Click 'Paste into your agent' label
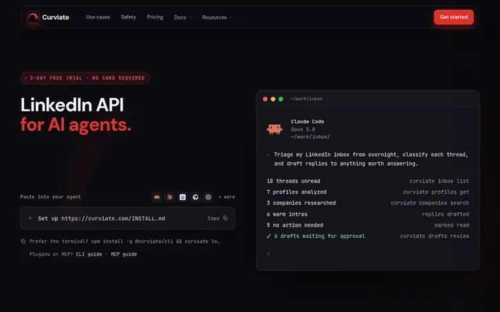This screenshot has height=312, width=500. pos(51,197)
